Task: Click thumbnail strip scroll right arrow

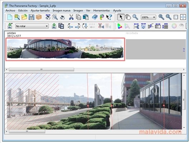Action: 184,70
